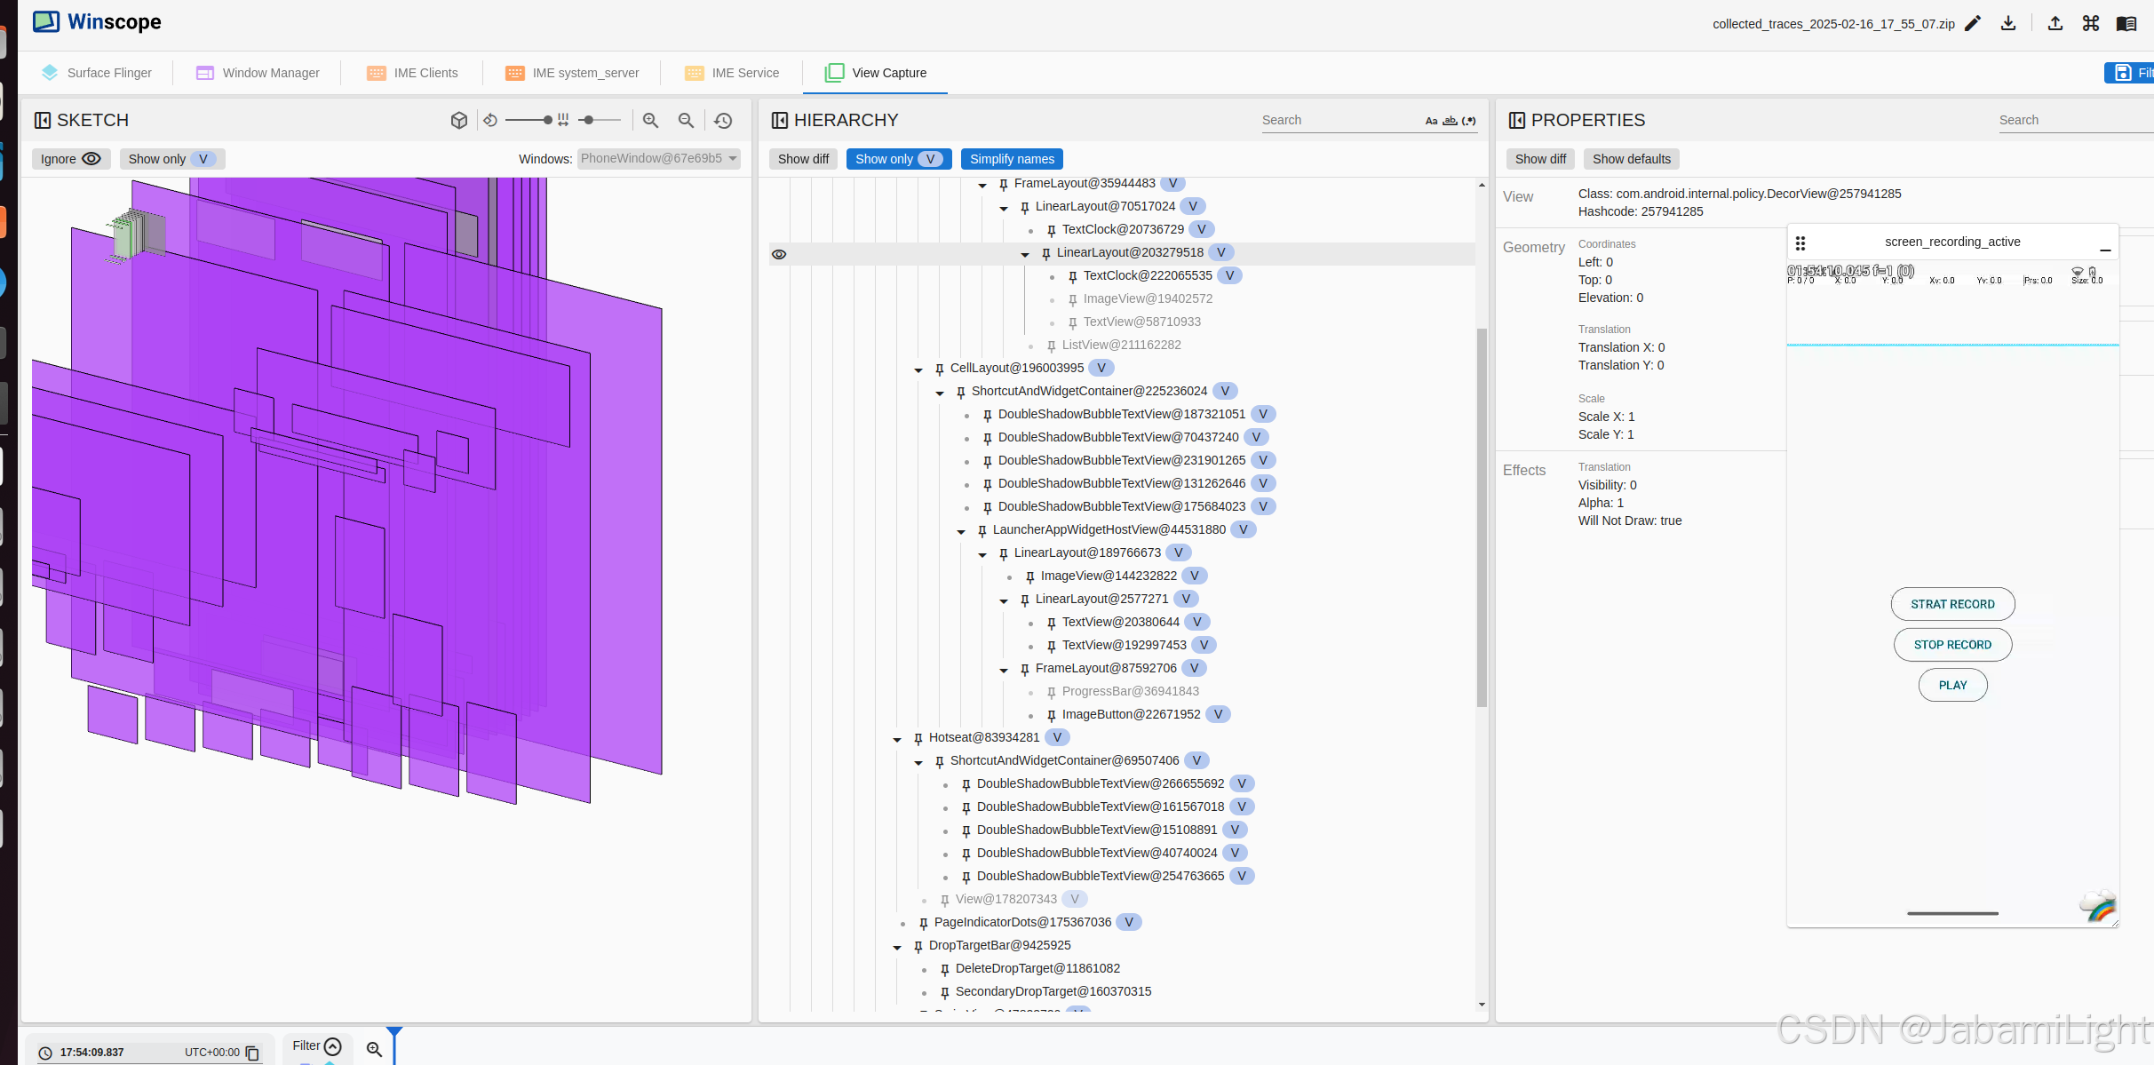The height and width of the screenshot is (1065, 2154).
Task: Click the upload traces icon
Action: pyautogui.click(x=2055, y=24)
